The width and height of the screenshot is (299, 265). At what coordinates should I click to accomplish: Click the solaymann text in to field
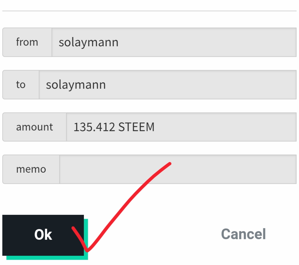pos(76,85)
